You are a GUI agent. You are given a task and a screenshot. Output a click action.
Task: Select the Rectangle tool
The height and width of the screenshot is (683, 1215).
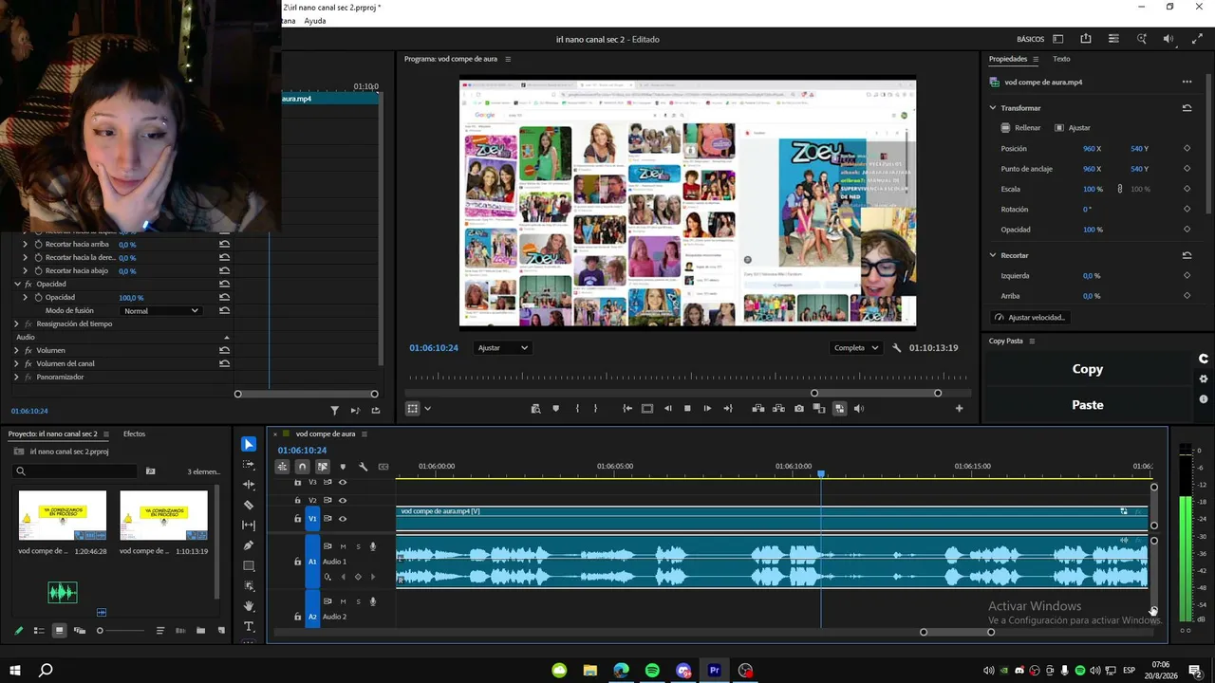pos(249,566)
